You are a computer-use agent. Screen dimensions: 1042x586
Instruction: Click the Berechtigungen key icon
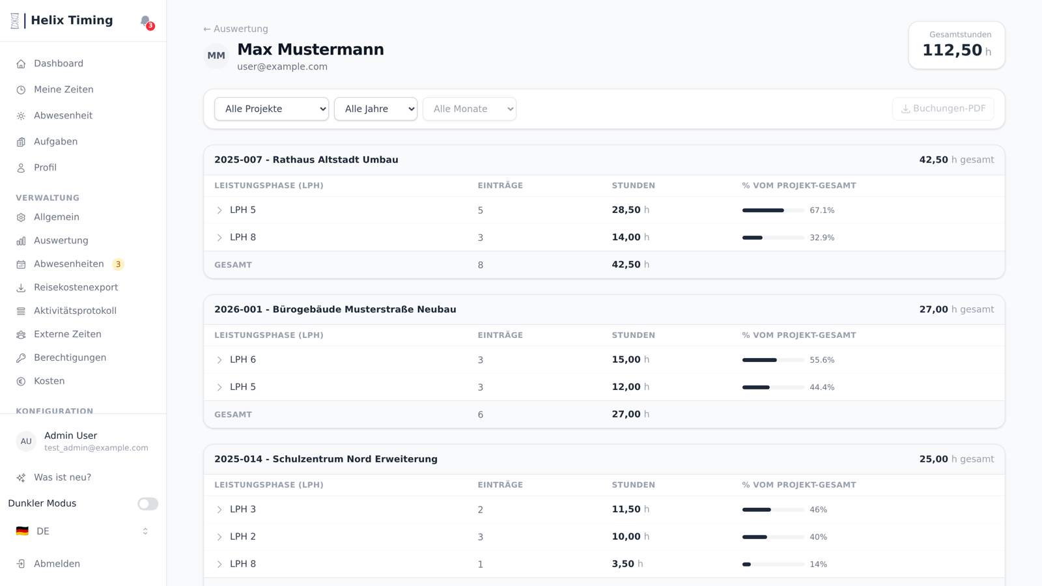[21, 358]
